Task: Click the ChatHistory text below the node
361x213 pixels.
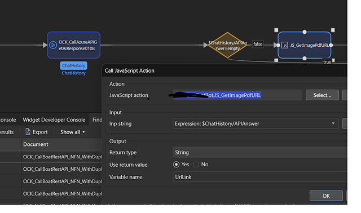Action: (x=74, y=73)
